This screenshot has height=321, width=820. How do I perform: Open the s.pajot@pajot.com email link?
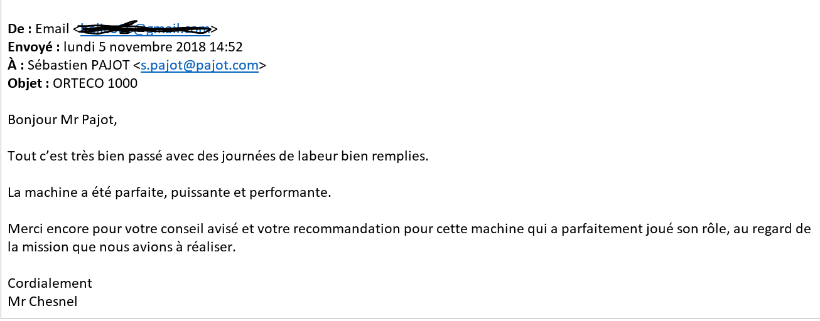(x=200, y=65)
